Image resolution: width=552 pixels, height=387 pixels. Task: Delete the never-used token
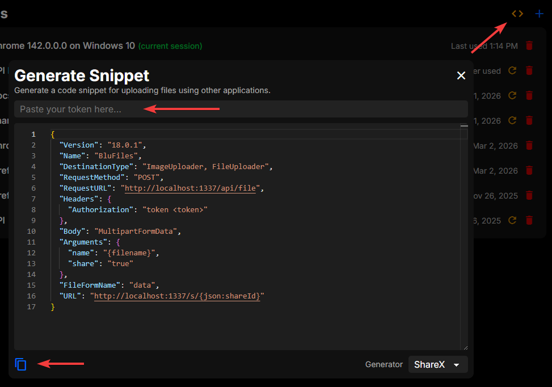click(529, 71)
